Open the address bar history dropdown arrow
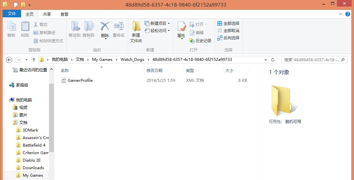The height and width of the screenshot is (180, 354). coord(266,60)
